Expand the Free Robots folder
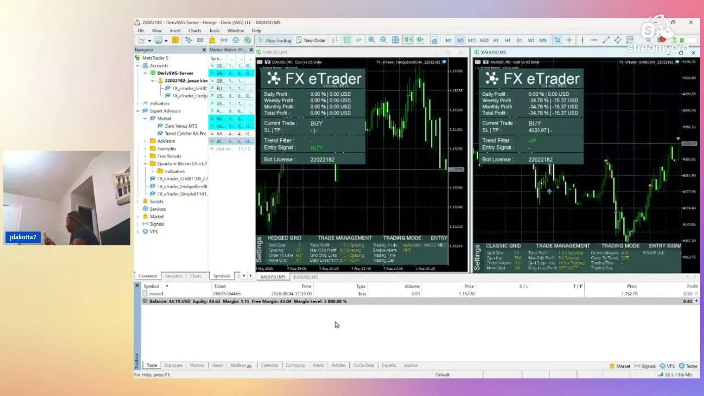Viewport: 704px width, 396px height. [x=146, y=156]
